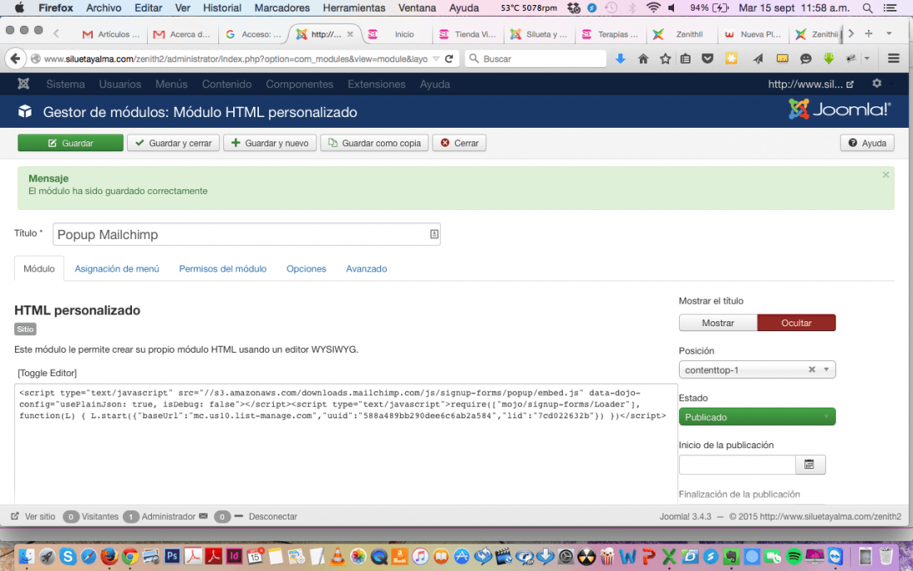Click the Firefox Buscar search box
The height and width of the screenshot is (571, 913).
click(535, 59)
